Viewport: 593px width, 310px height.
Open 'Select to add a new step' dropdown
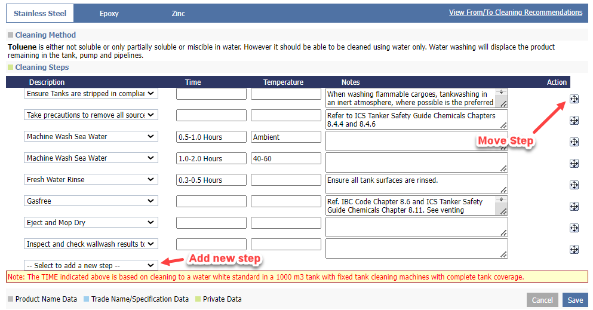[x=91, y=265]
